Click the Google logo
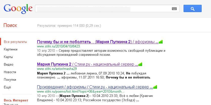Image resolution: width=211 pixels, height=105 pixels. [x=18, y=9]
